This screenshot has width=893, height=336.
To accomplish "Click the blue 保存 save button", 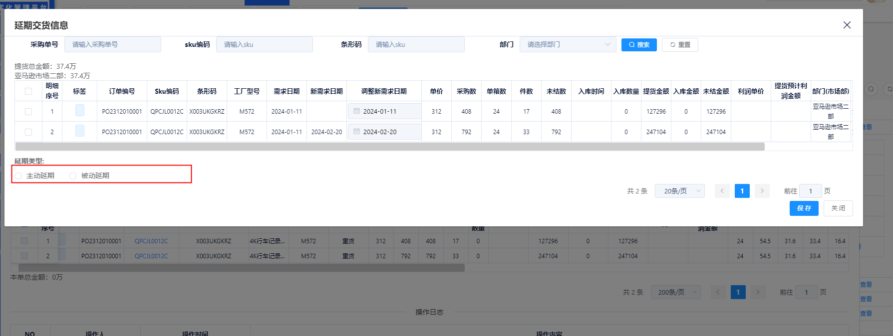I will (804, 208).
